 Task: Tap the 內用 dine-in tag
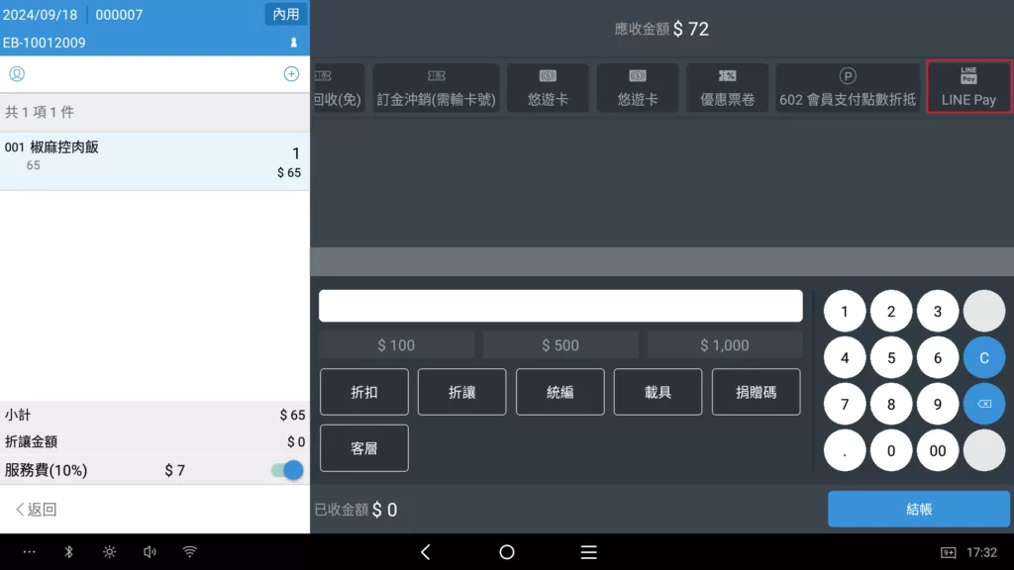(286, 14)
